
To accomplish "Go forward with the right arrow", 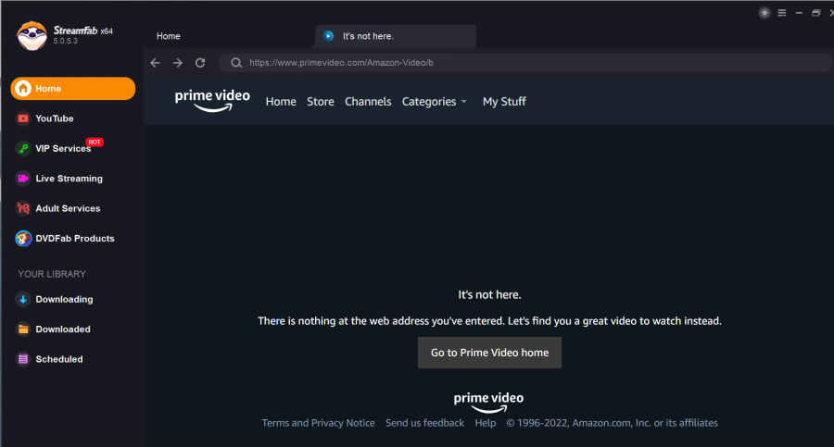I will point(178,63).
